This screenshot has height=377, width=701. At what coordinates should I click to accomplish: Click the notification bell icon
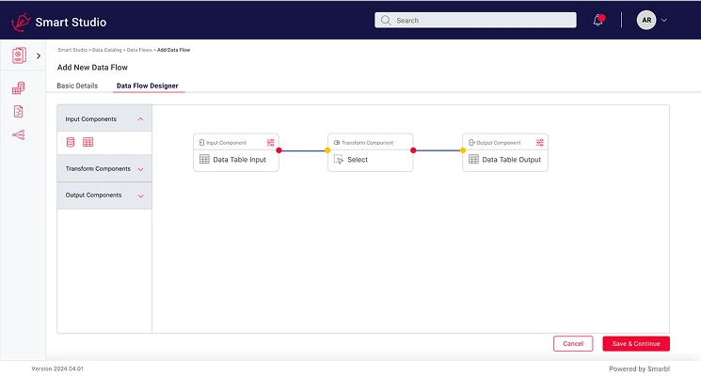[598, 21]
